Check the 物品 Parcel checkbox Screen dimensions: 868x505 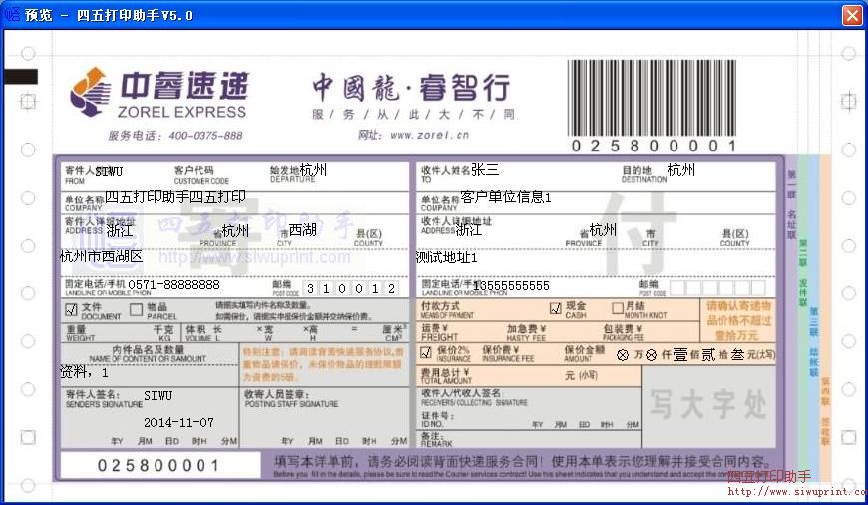tap(135, 309)
